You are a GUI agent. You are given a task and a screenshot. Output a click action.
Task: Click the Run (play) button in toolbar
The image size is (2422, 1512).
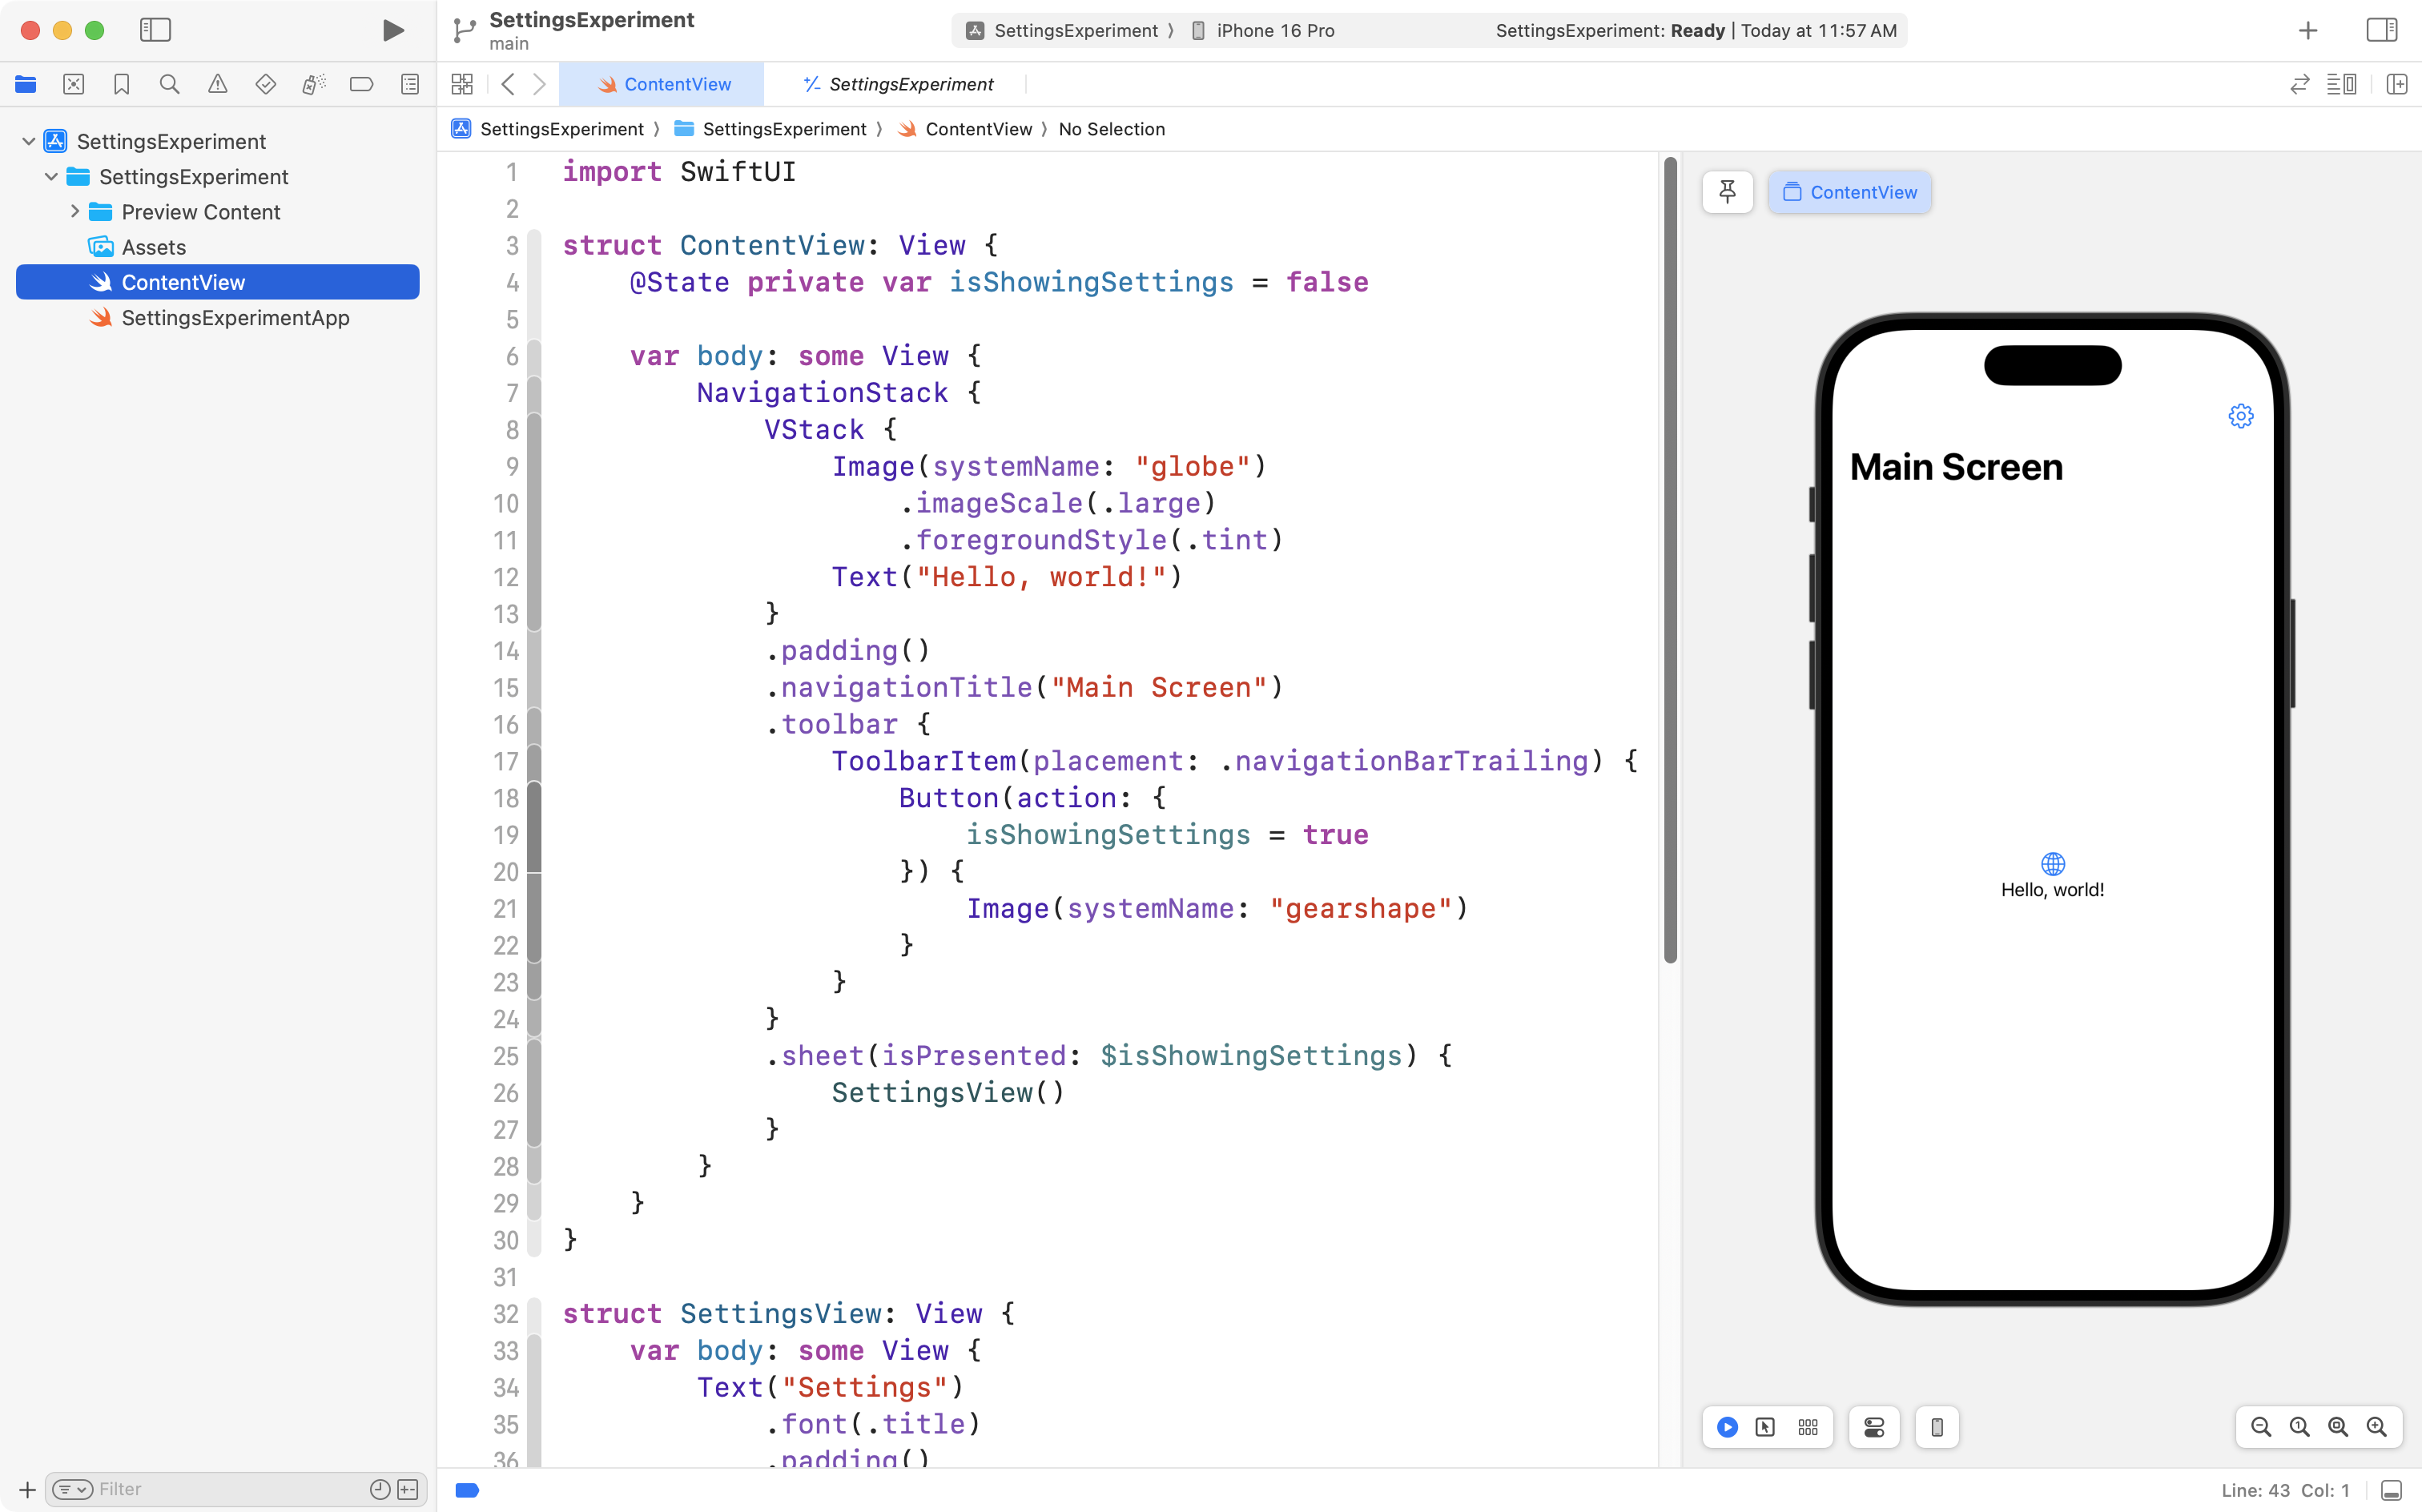[393, 30]
